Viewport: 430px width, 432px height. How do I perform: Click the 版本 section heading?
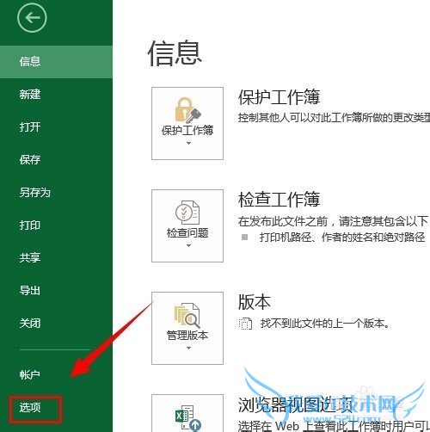[255, 302]
